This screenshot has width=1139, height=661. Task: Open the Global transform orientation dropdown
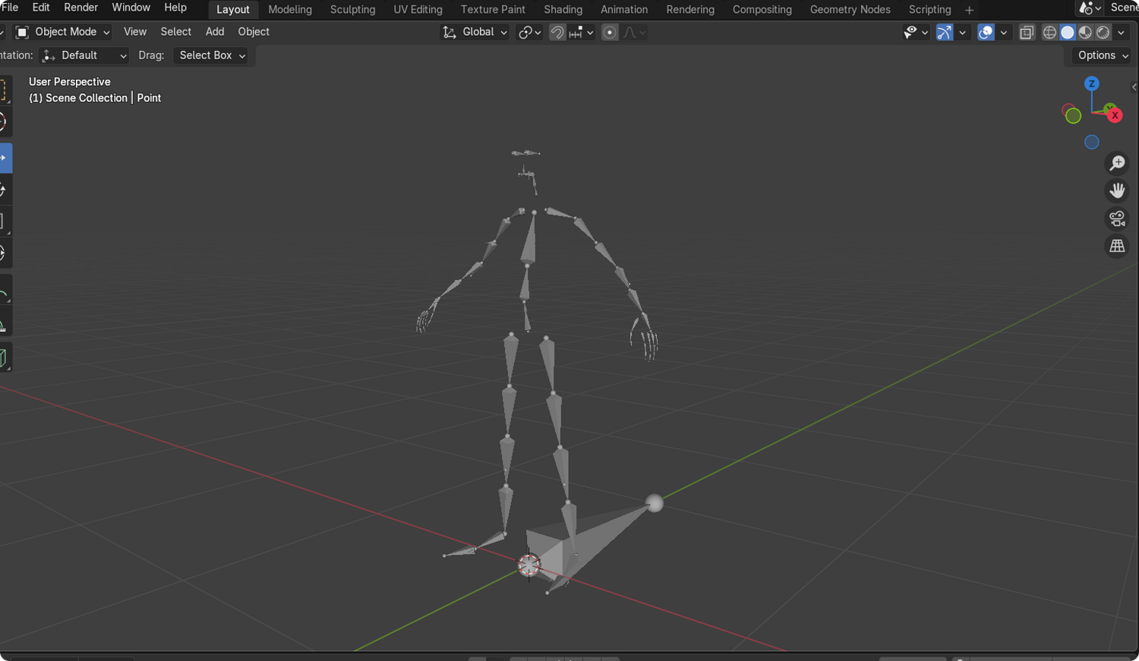coord(475,32)
